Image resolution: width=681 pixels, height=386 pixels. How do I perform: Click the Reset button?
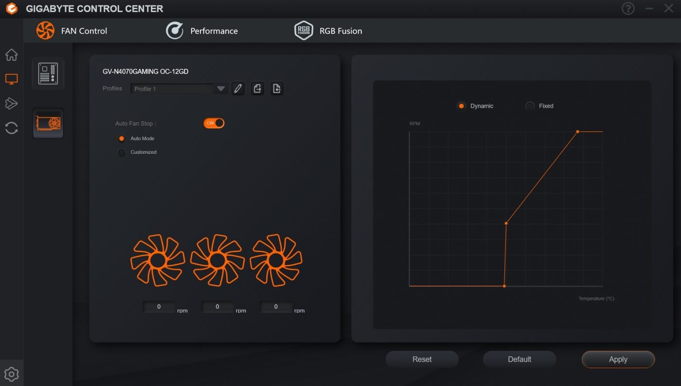pyautogui.click(x=422, y=359)
